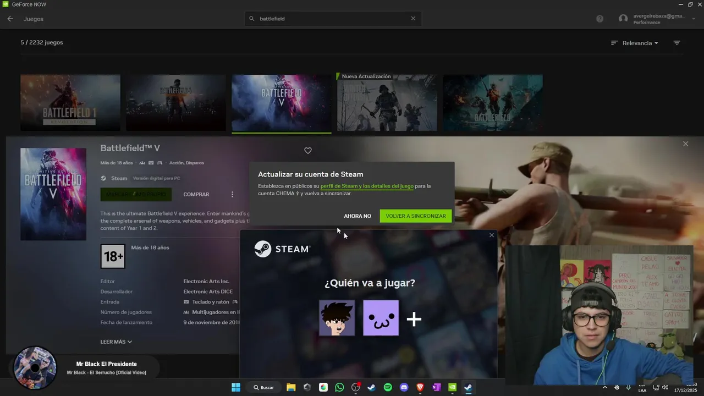Open OneNote from the taskbar
The image size is (704, 396).
[436, 387]
